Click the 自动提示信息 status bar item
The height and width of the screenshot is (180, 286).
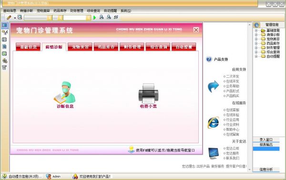click(22, 177)
